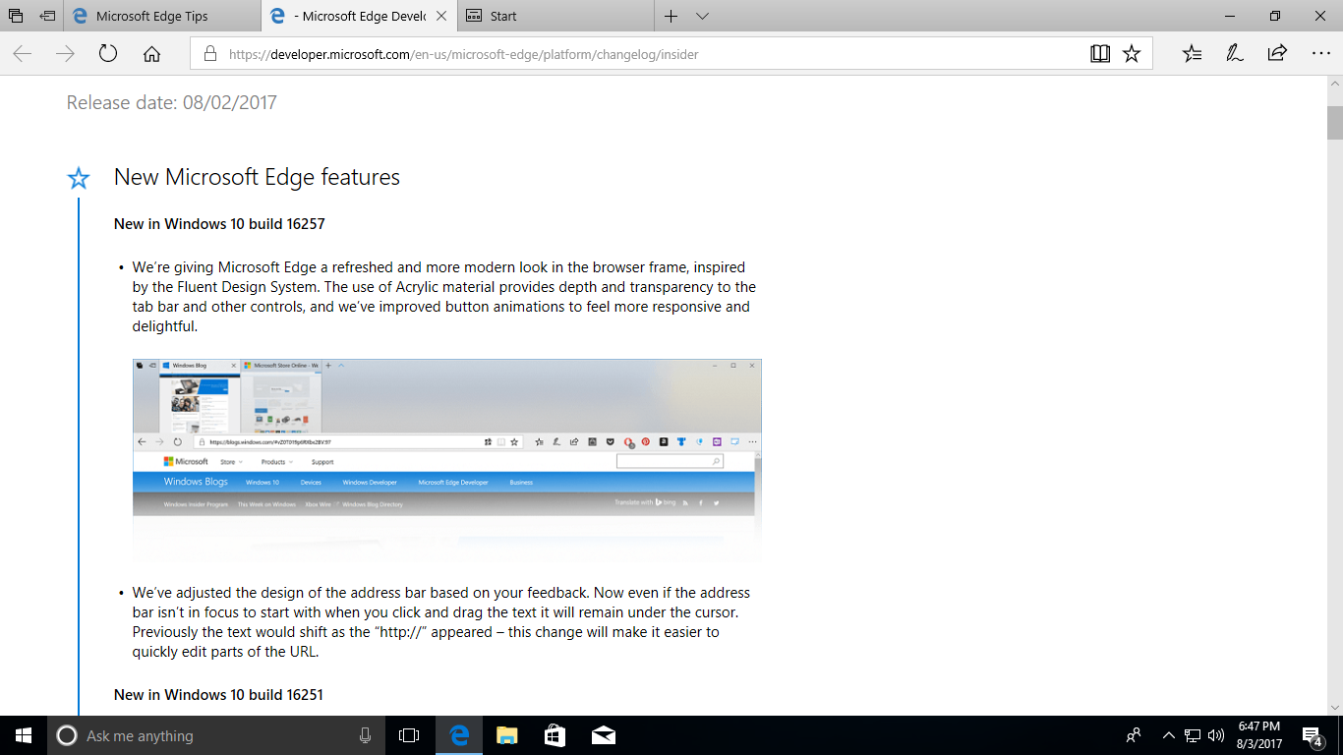Open the Start tab
This screenshot has height=755, width=1343.
coord(556,16)
